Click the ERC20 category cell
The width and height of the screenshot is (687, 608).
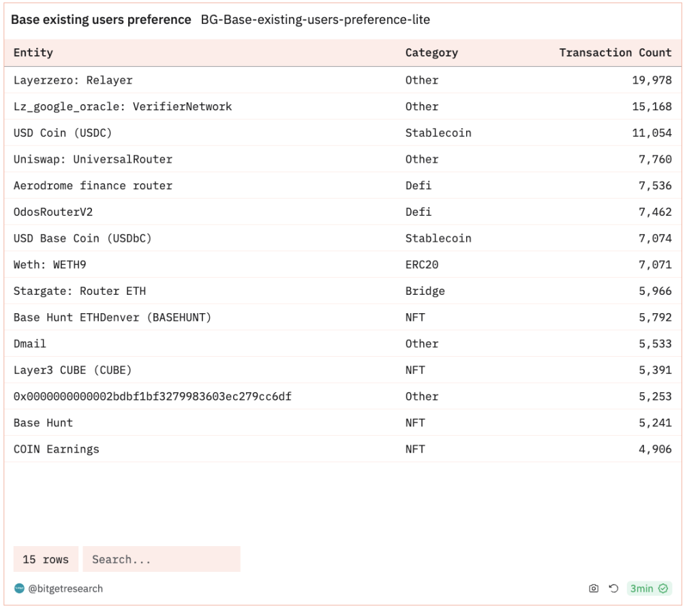[x=421, y=265]
